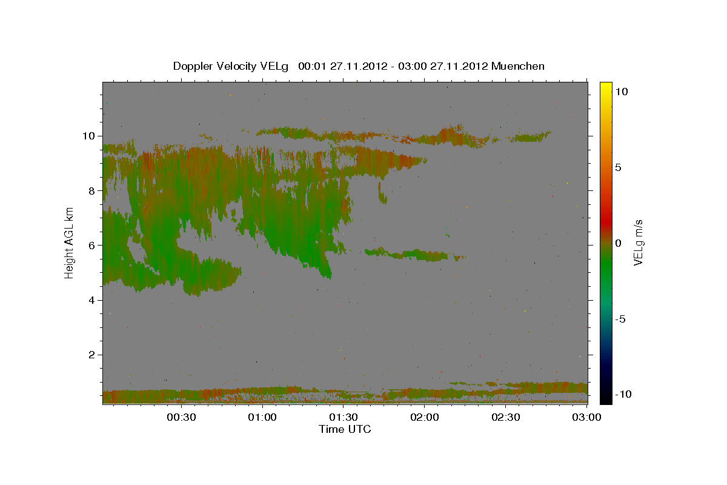Click the colorbar tick label '-5'
Image resolution: width=727 pixels, height=485 pixels.
pos(620,319)
